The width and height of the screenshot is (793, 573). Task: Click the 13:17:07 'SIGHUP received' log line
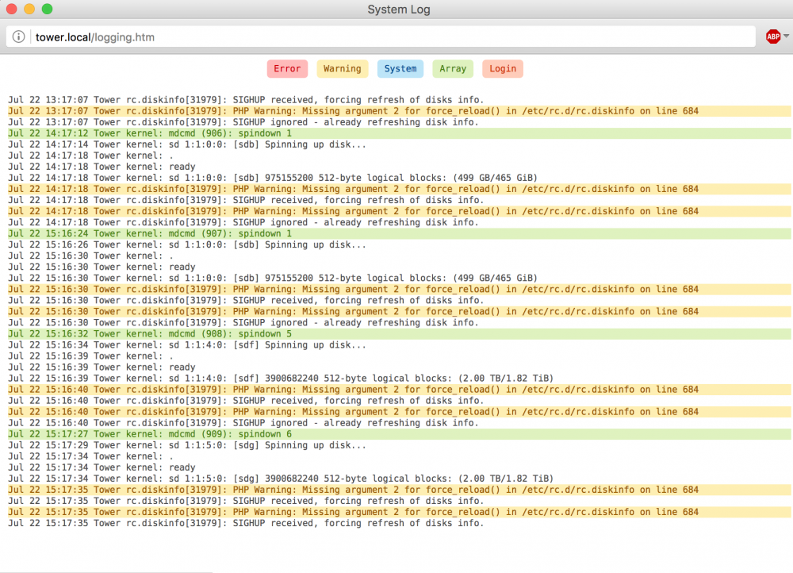[x=246, y=100]
